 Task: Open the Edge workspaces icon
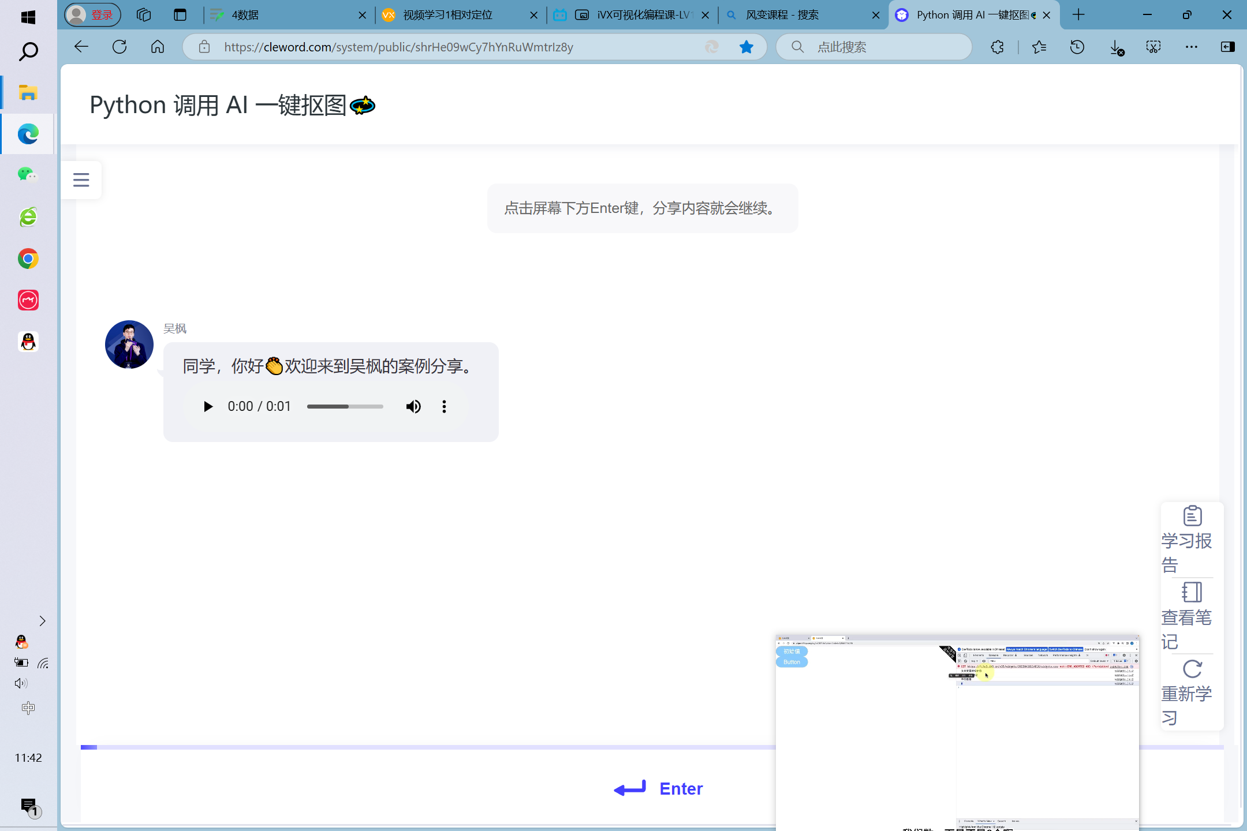144,15
